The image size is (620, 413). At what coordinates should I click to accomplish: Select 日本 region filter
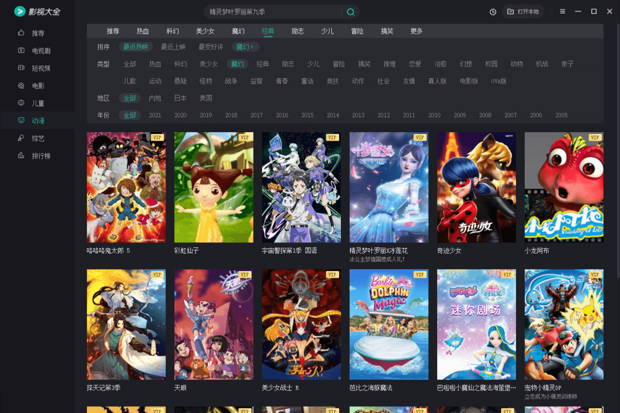(180, 98)
